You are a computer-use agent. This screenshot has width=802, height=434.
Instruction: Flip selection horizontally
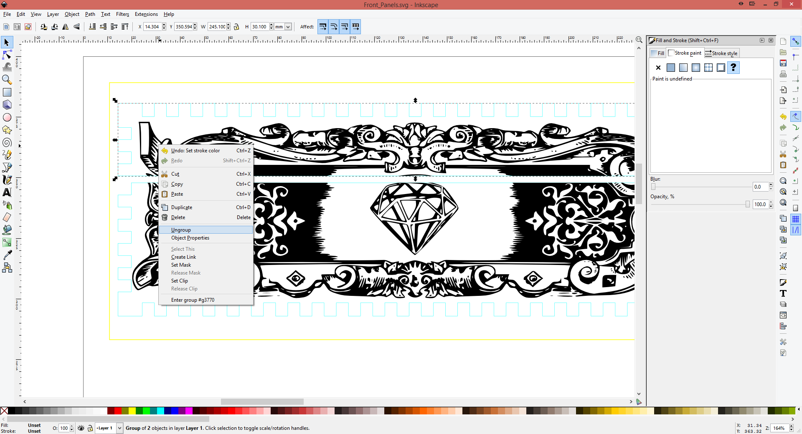tap(66, 27)
